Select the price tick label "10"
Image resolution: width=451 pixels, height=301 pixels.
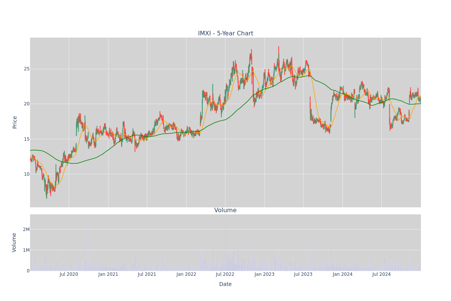click(x=27, y=174)
